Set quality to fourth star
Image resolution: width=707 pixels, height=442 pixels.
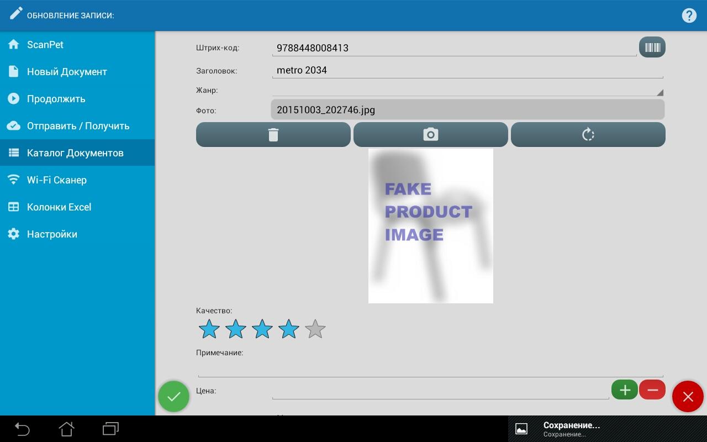(x=289, y=329)
